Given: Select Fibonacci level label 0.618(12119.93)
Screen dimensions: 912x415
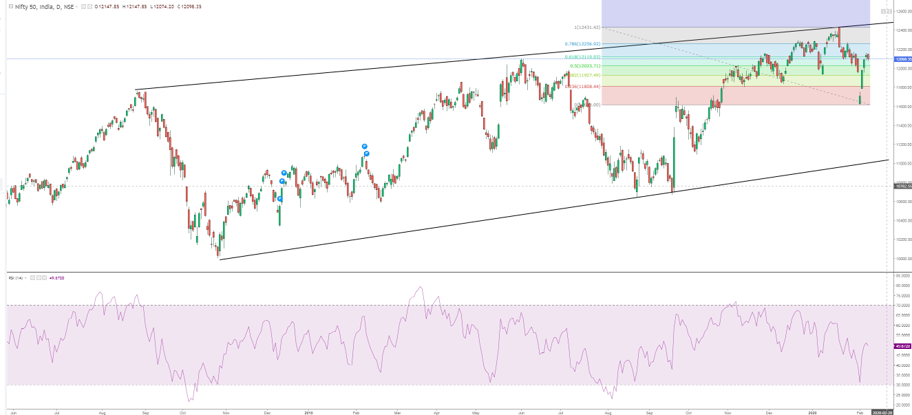Looking at the screenshot, I should click(x=582, y=57).
